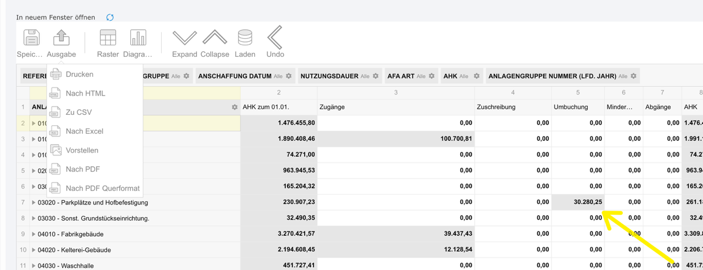703x270 pixels.
Task: Open the gear of the AFA ART filter
Action: [432, 76]
